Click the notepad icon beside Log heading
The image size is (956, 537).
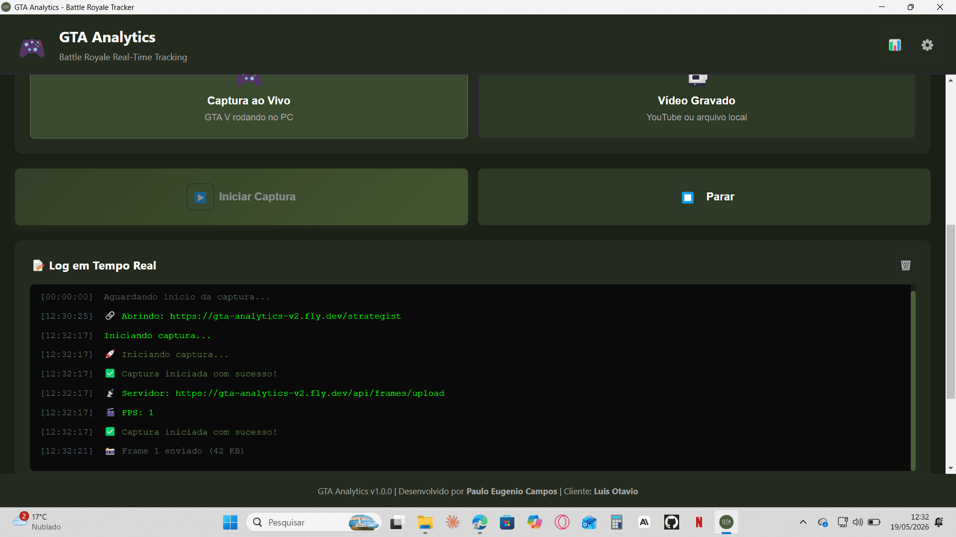[x=38, y=266]
